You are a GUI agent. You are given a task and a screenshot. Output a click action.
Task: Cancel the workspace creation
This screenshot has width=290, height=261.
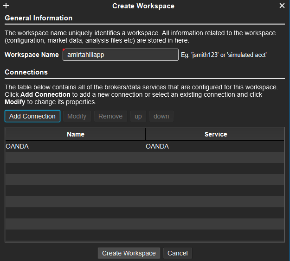178,253
